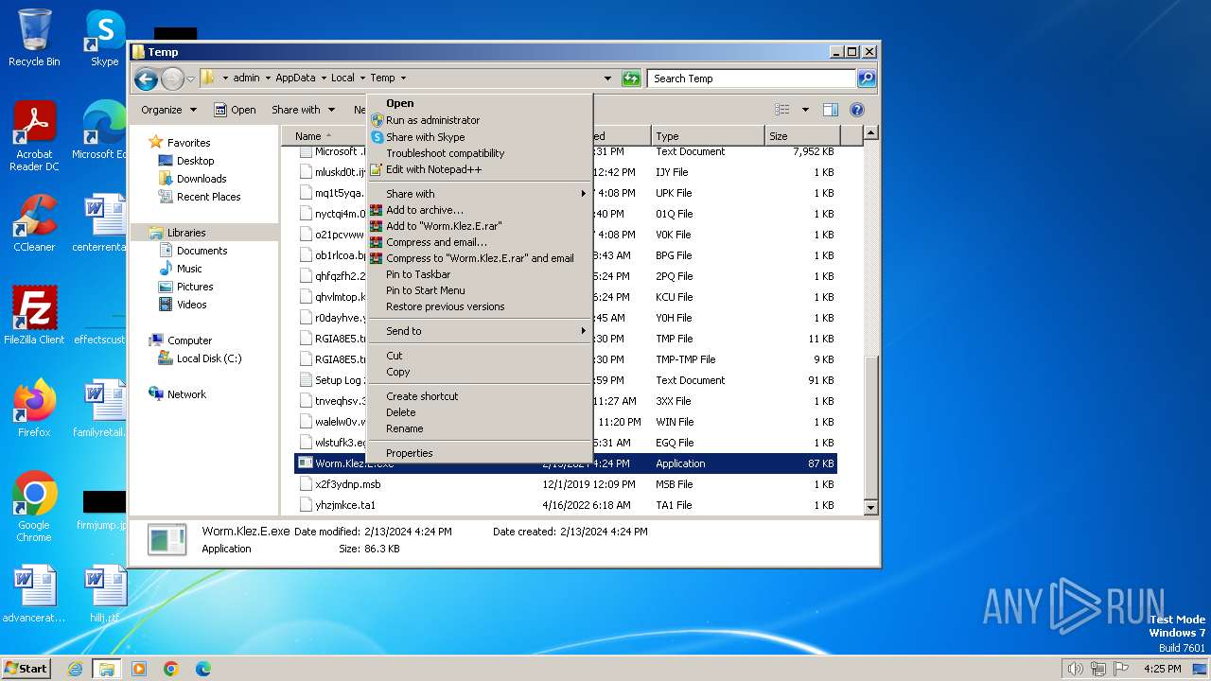
Task: Open address bar history dropdown
Action: coord(607,79)
